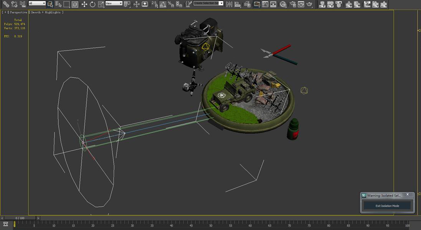Select the green paint bottle object
The width and height of the screenshot is (421, 230).
click(293, 129)
